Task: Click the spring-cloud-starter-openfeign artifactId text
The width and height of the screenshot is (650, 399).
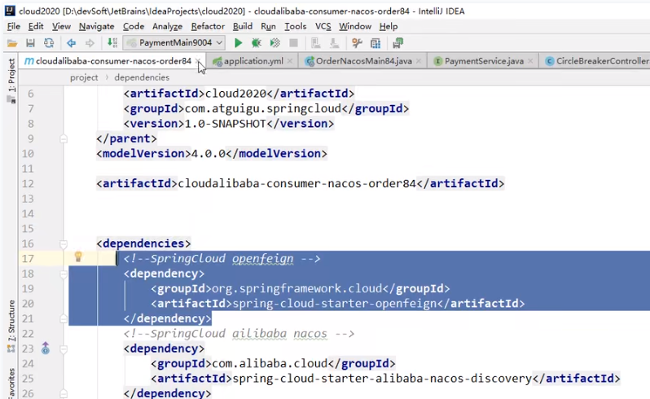Action: (x=335, y=304)
